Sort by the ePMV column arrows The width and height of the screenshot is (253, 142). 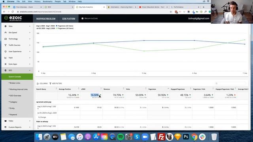pyautogui.click(x=101, y=88)
